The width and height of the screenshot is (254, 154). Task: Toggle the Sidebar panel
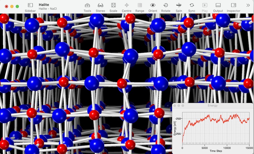pyautogui.click(x=30, y=5)
